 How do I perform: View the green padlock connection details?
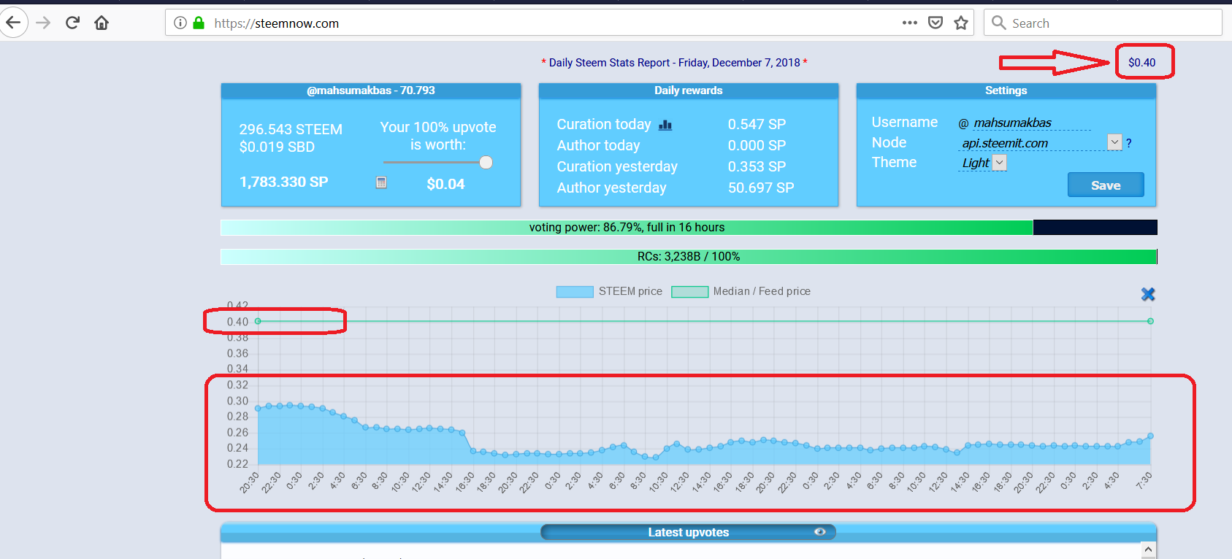[x=198, y=23]
